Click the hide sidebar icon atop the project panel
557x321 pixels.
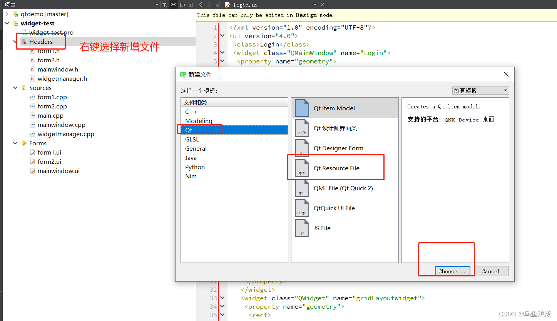point(190,5)
